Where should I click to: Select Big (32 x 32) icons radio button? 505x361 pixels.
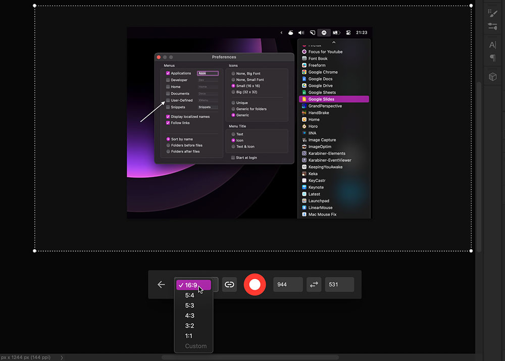[x=233, y=92]
